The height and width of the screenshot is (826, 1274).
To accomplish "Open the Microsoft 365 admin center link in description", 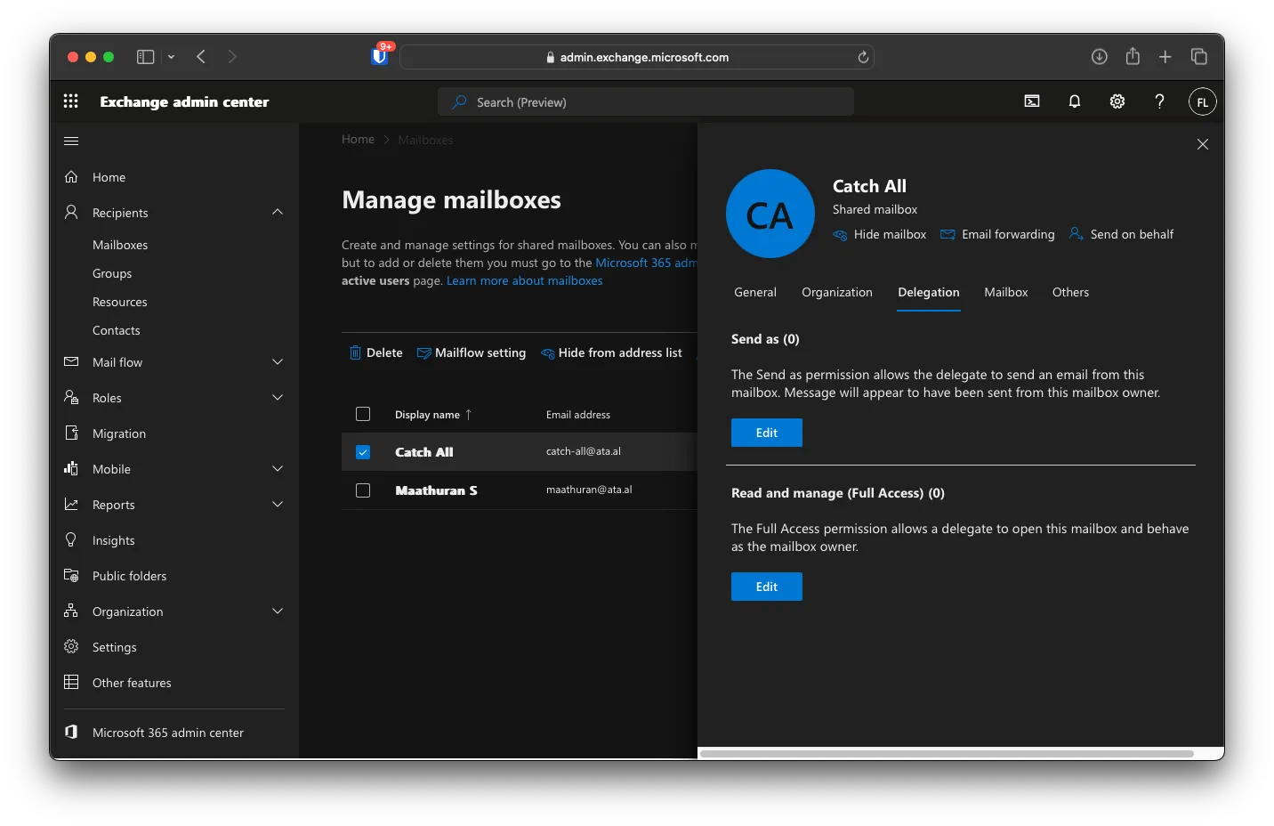I will tap(646, 263).
